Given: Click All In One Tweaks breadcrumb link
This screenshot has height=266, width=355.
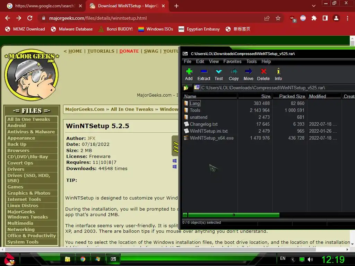Looking at the screenshot, I should (132, 109).
